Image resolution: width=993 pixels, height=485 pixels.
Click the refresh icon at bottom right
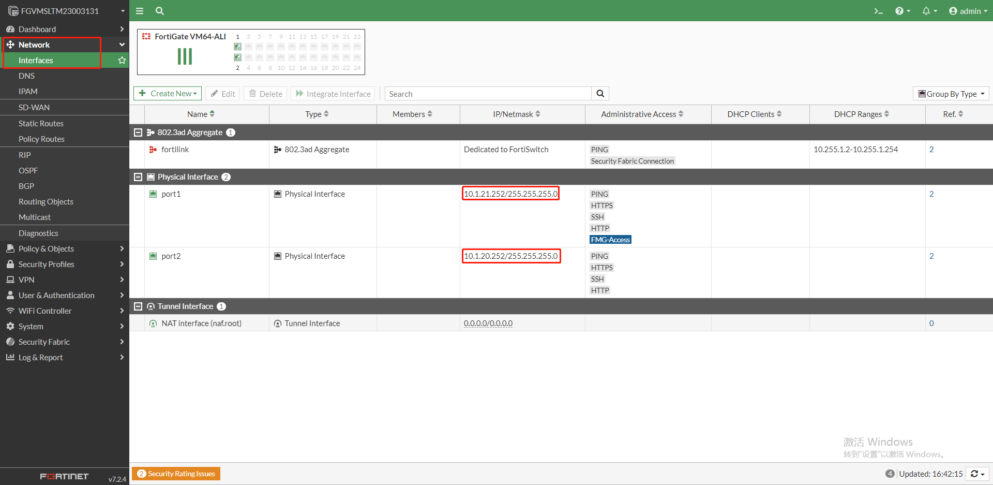pos(975,474)
